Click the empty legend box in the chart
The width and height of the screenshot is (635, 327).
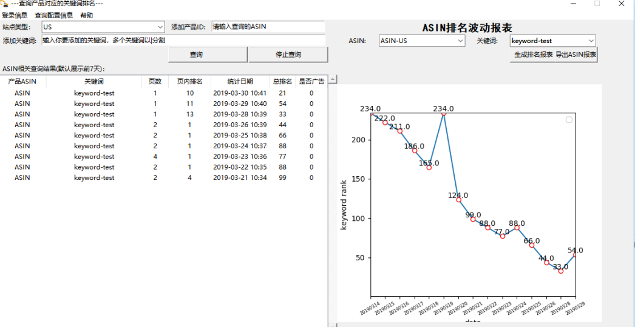(569, 120)
